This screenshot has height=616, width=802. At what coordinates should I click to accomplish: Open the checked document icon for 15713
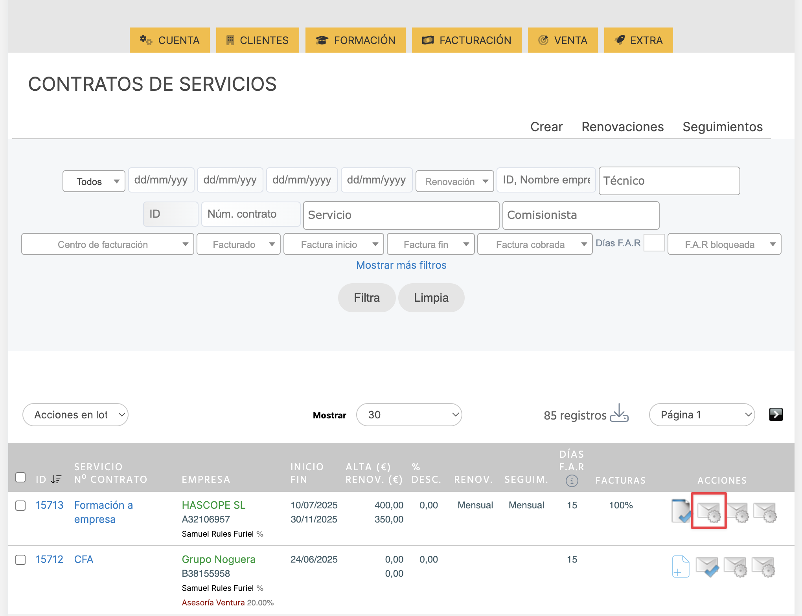681,511
